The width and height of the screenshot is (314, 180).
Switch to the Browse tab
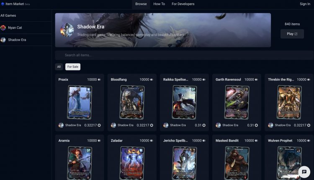coord(141,4)
